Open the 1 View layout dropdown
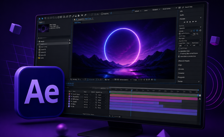 [x=136, y=80]
